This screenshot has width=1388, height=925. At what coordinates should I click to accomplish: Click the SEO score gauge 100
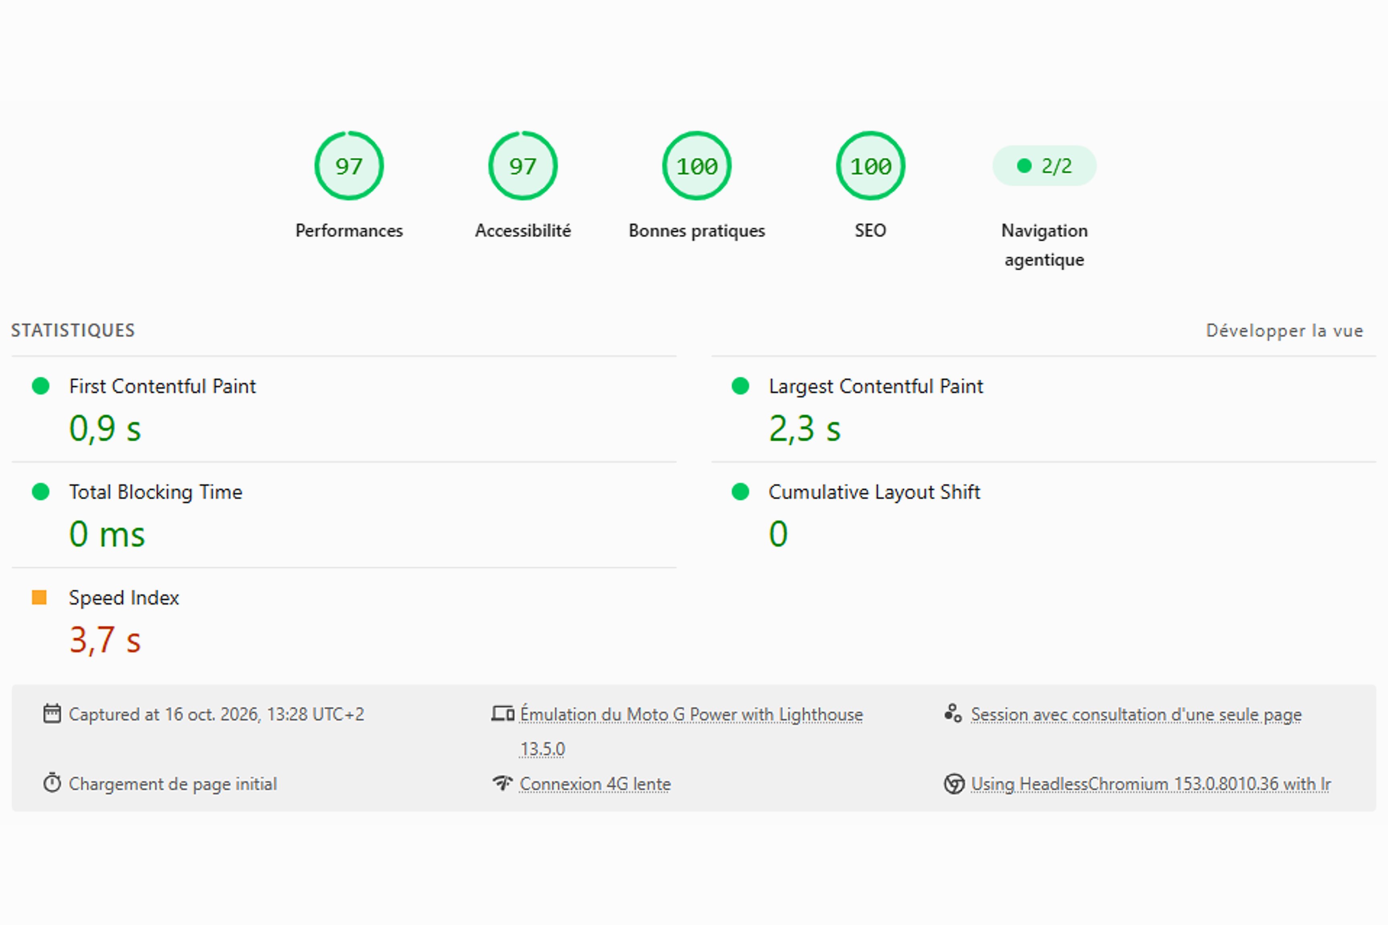(x=870, y=166)
